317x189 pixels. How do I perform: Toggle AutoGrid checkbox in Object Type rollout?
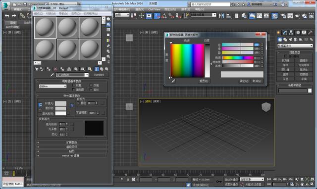pos(286,56)
